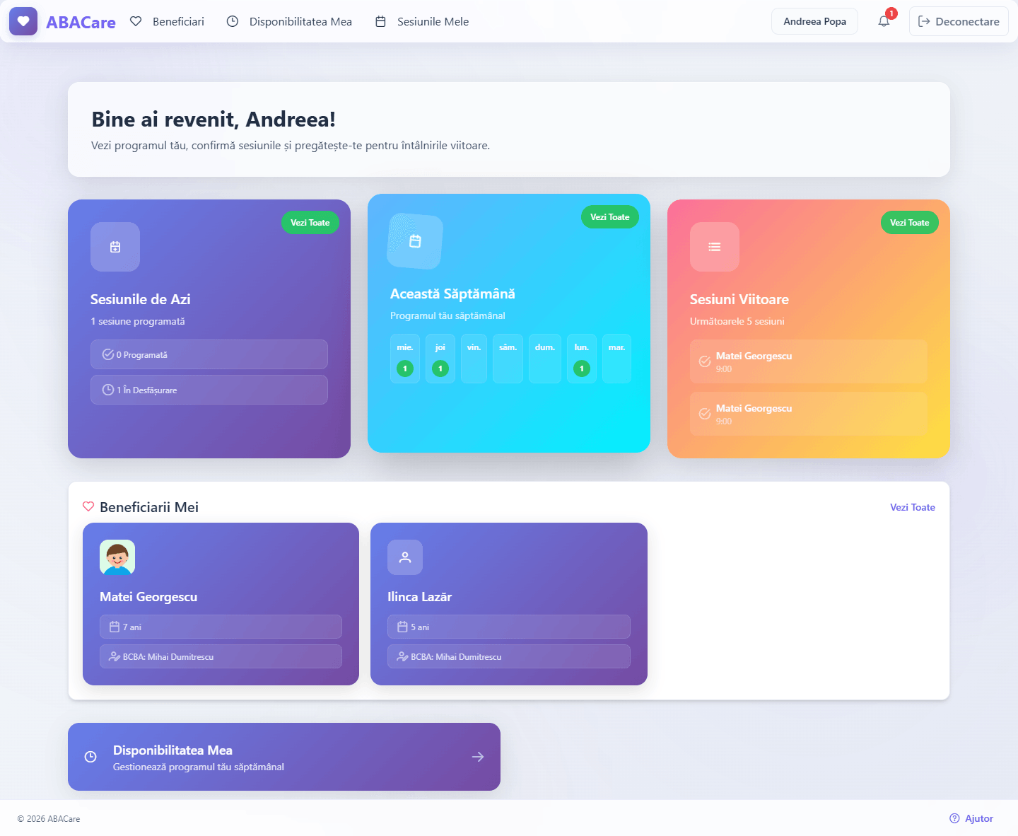The image size is (1018, 836).
Task: Open Sesiunile Mele from the navbar
Action: [422, 21]
